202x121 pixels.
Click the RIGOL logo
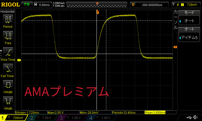(10, 5)
